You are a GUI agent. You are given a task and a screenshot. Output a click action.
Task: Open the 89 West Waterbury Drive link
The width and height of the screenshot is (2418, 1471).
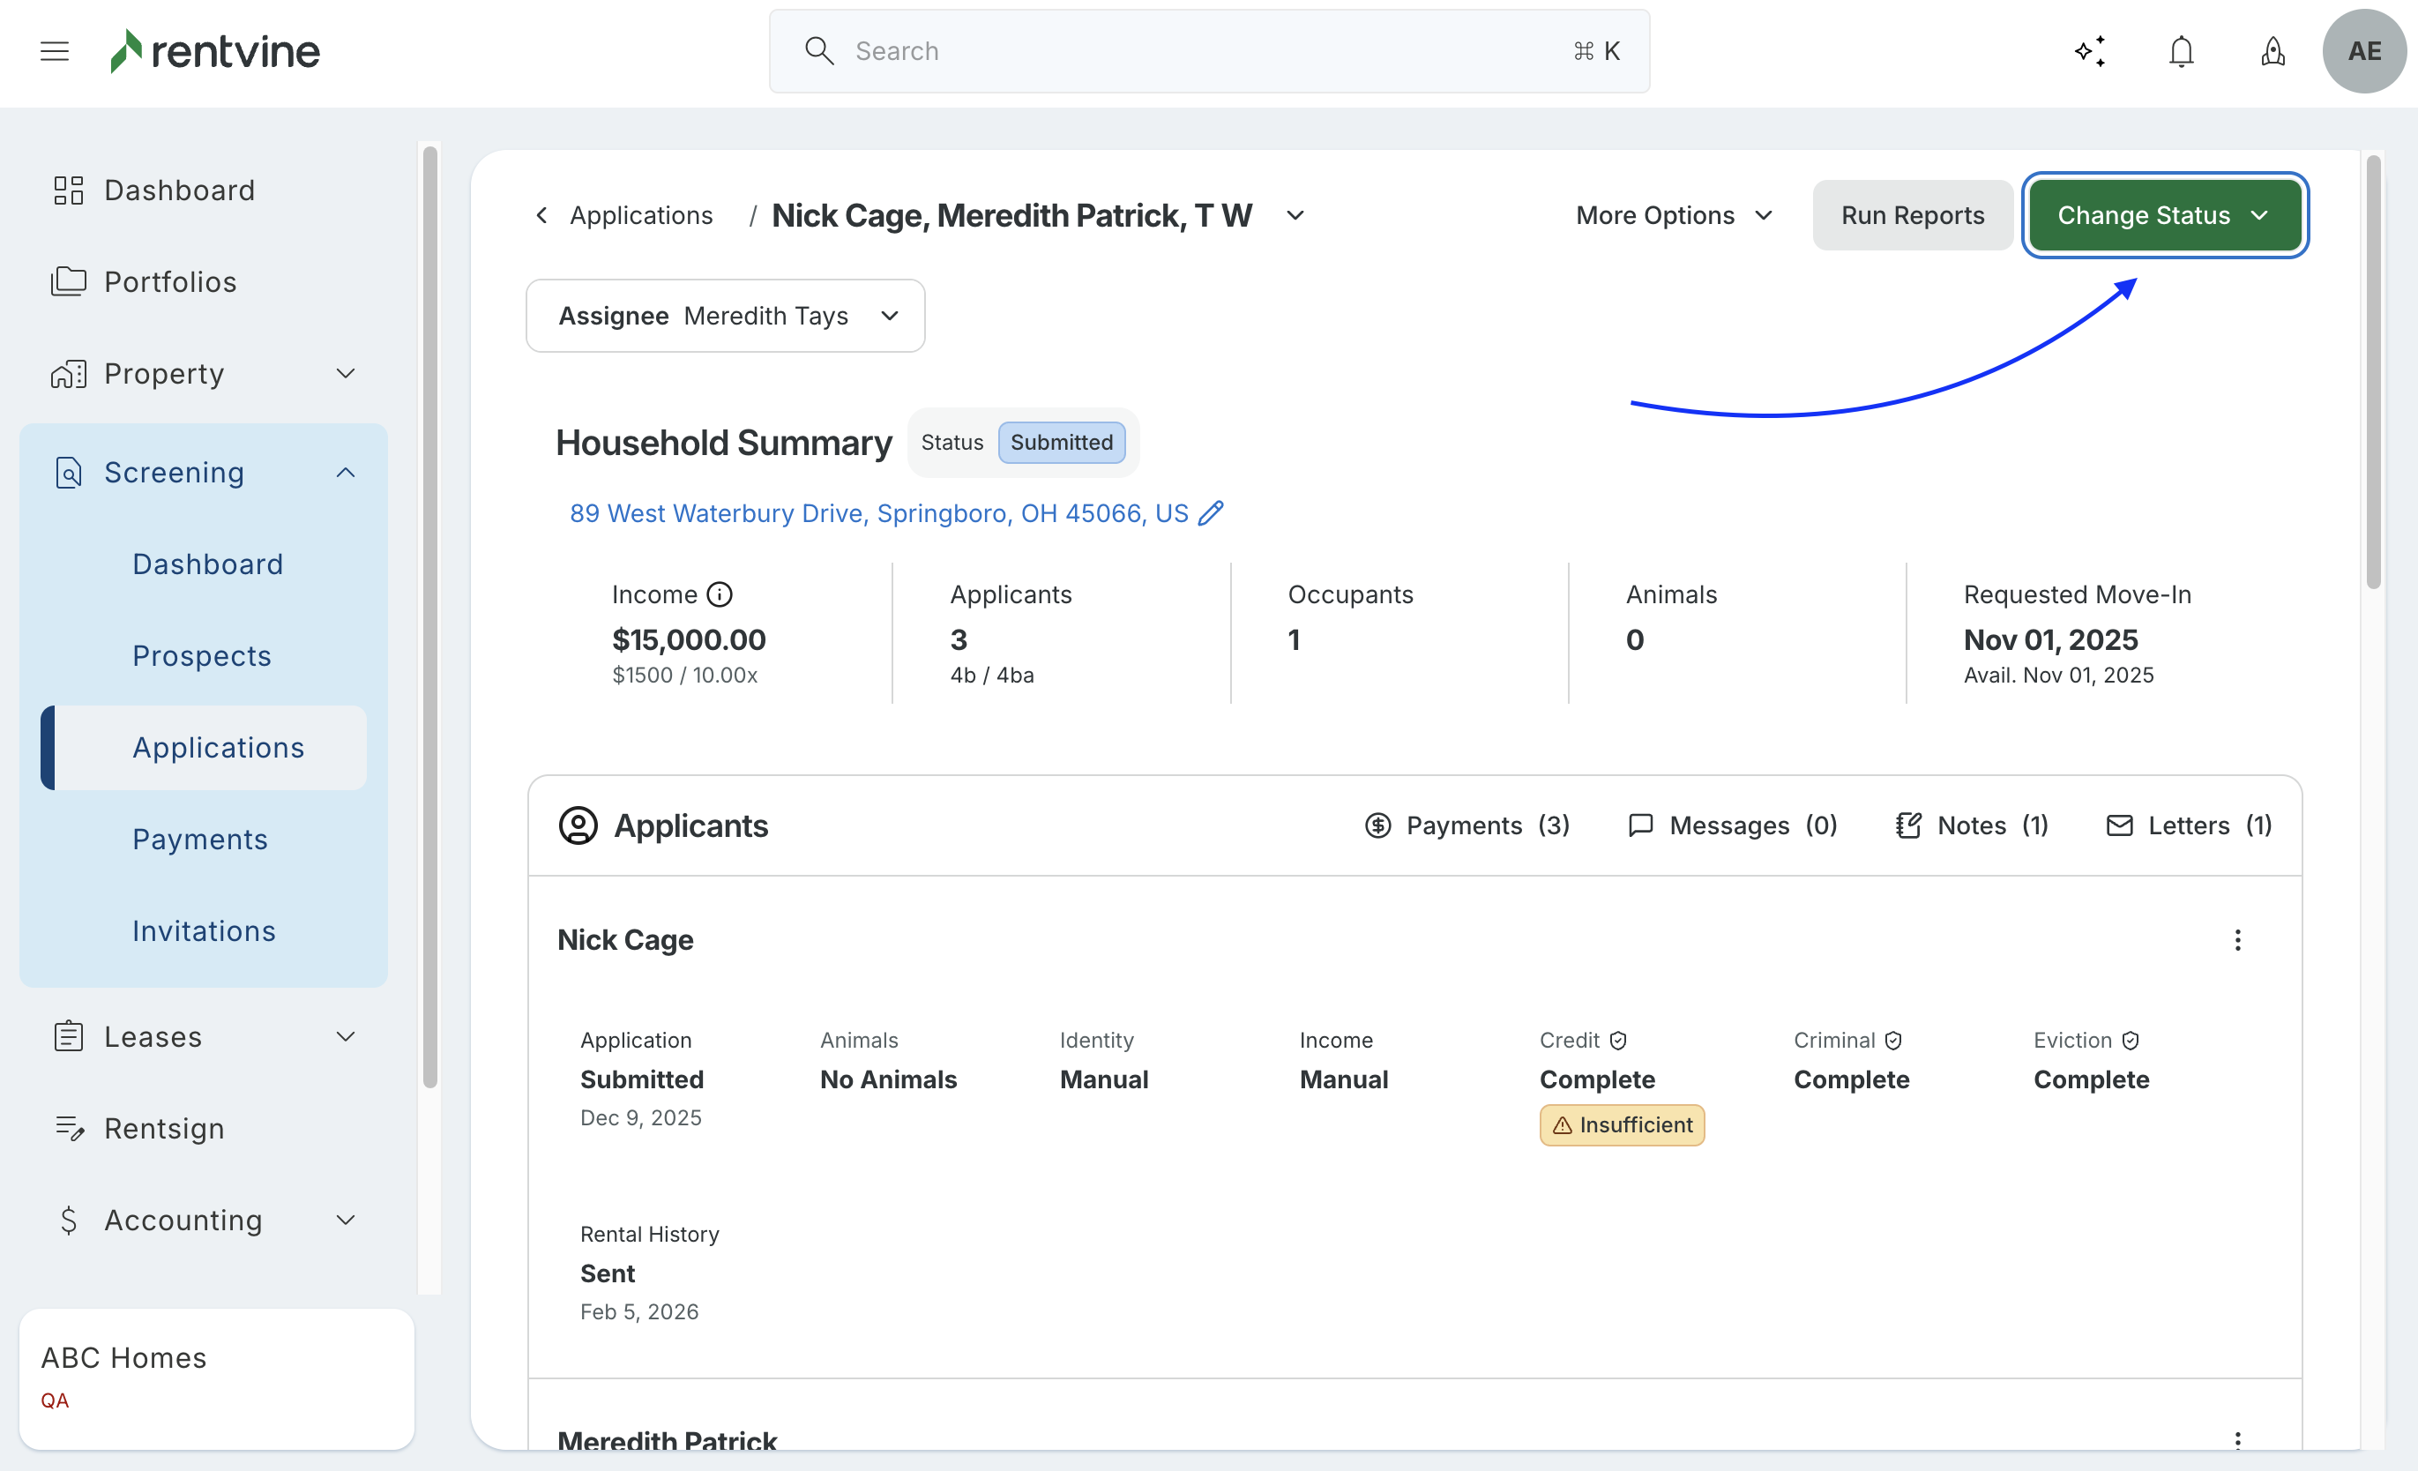coord(878,513)
